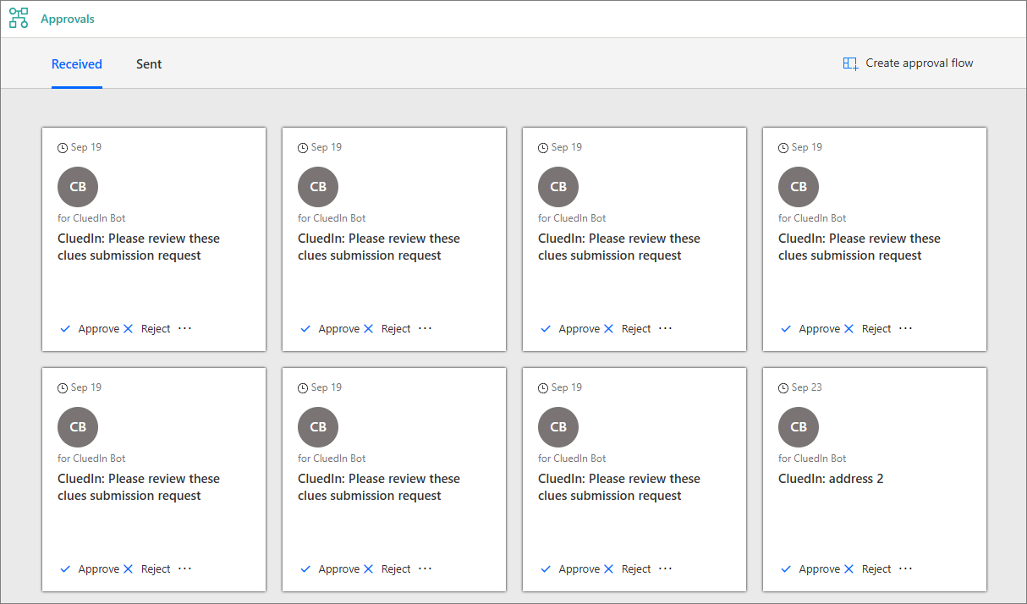Open more options on address 2 card
1027x604 pixels.
click(906, 568)
